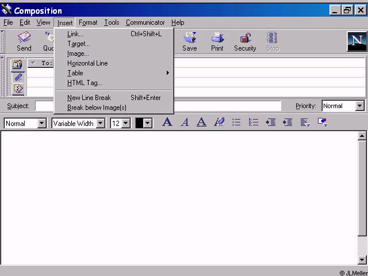Image resolution: width=368 pixels, height=276 pixels.
Task: Open the Format menu
Action: pos(88,22)
